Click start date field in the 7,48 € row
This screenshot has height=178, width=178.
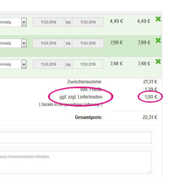pyautogui.click(x=48, y=64)
